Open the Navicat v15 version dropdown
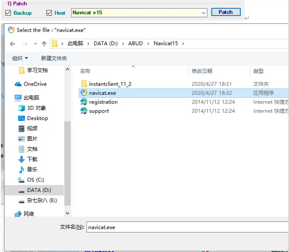This screenshot has height=252, width=289. pyautogui.click(x=204, y=13)
